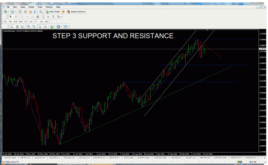Switch to GOLD,Daily chart tab
The width and height of the screenshot is (268, 165).
pos(129,158)
